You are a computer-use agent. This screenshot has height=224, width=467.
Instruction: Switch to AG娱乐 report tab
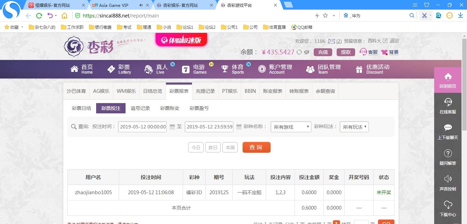coord(101,91)
